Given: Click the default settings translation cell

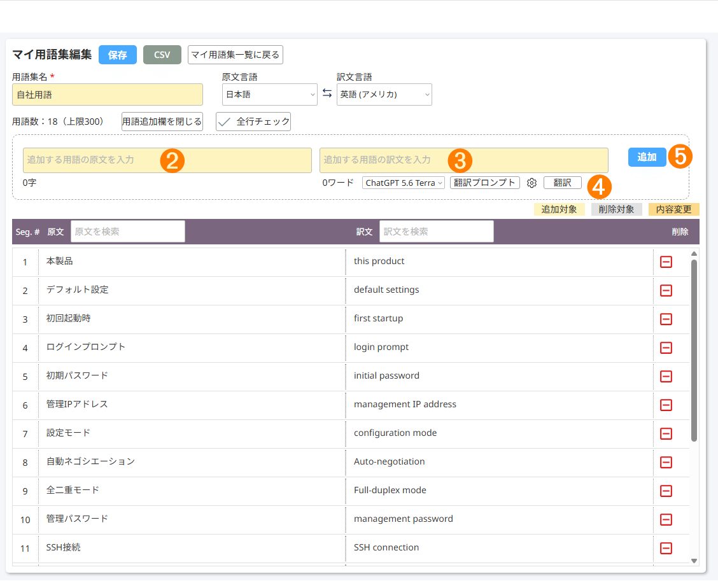Looking at the screenshot, I should (x=500, y=290).
